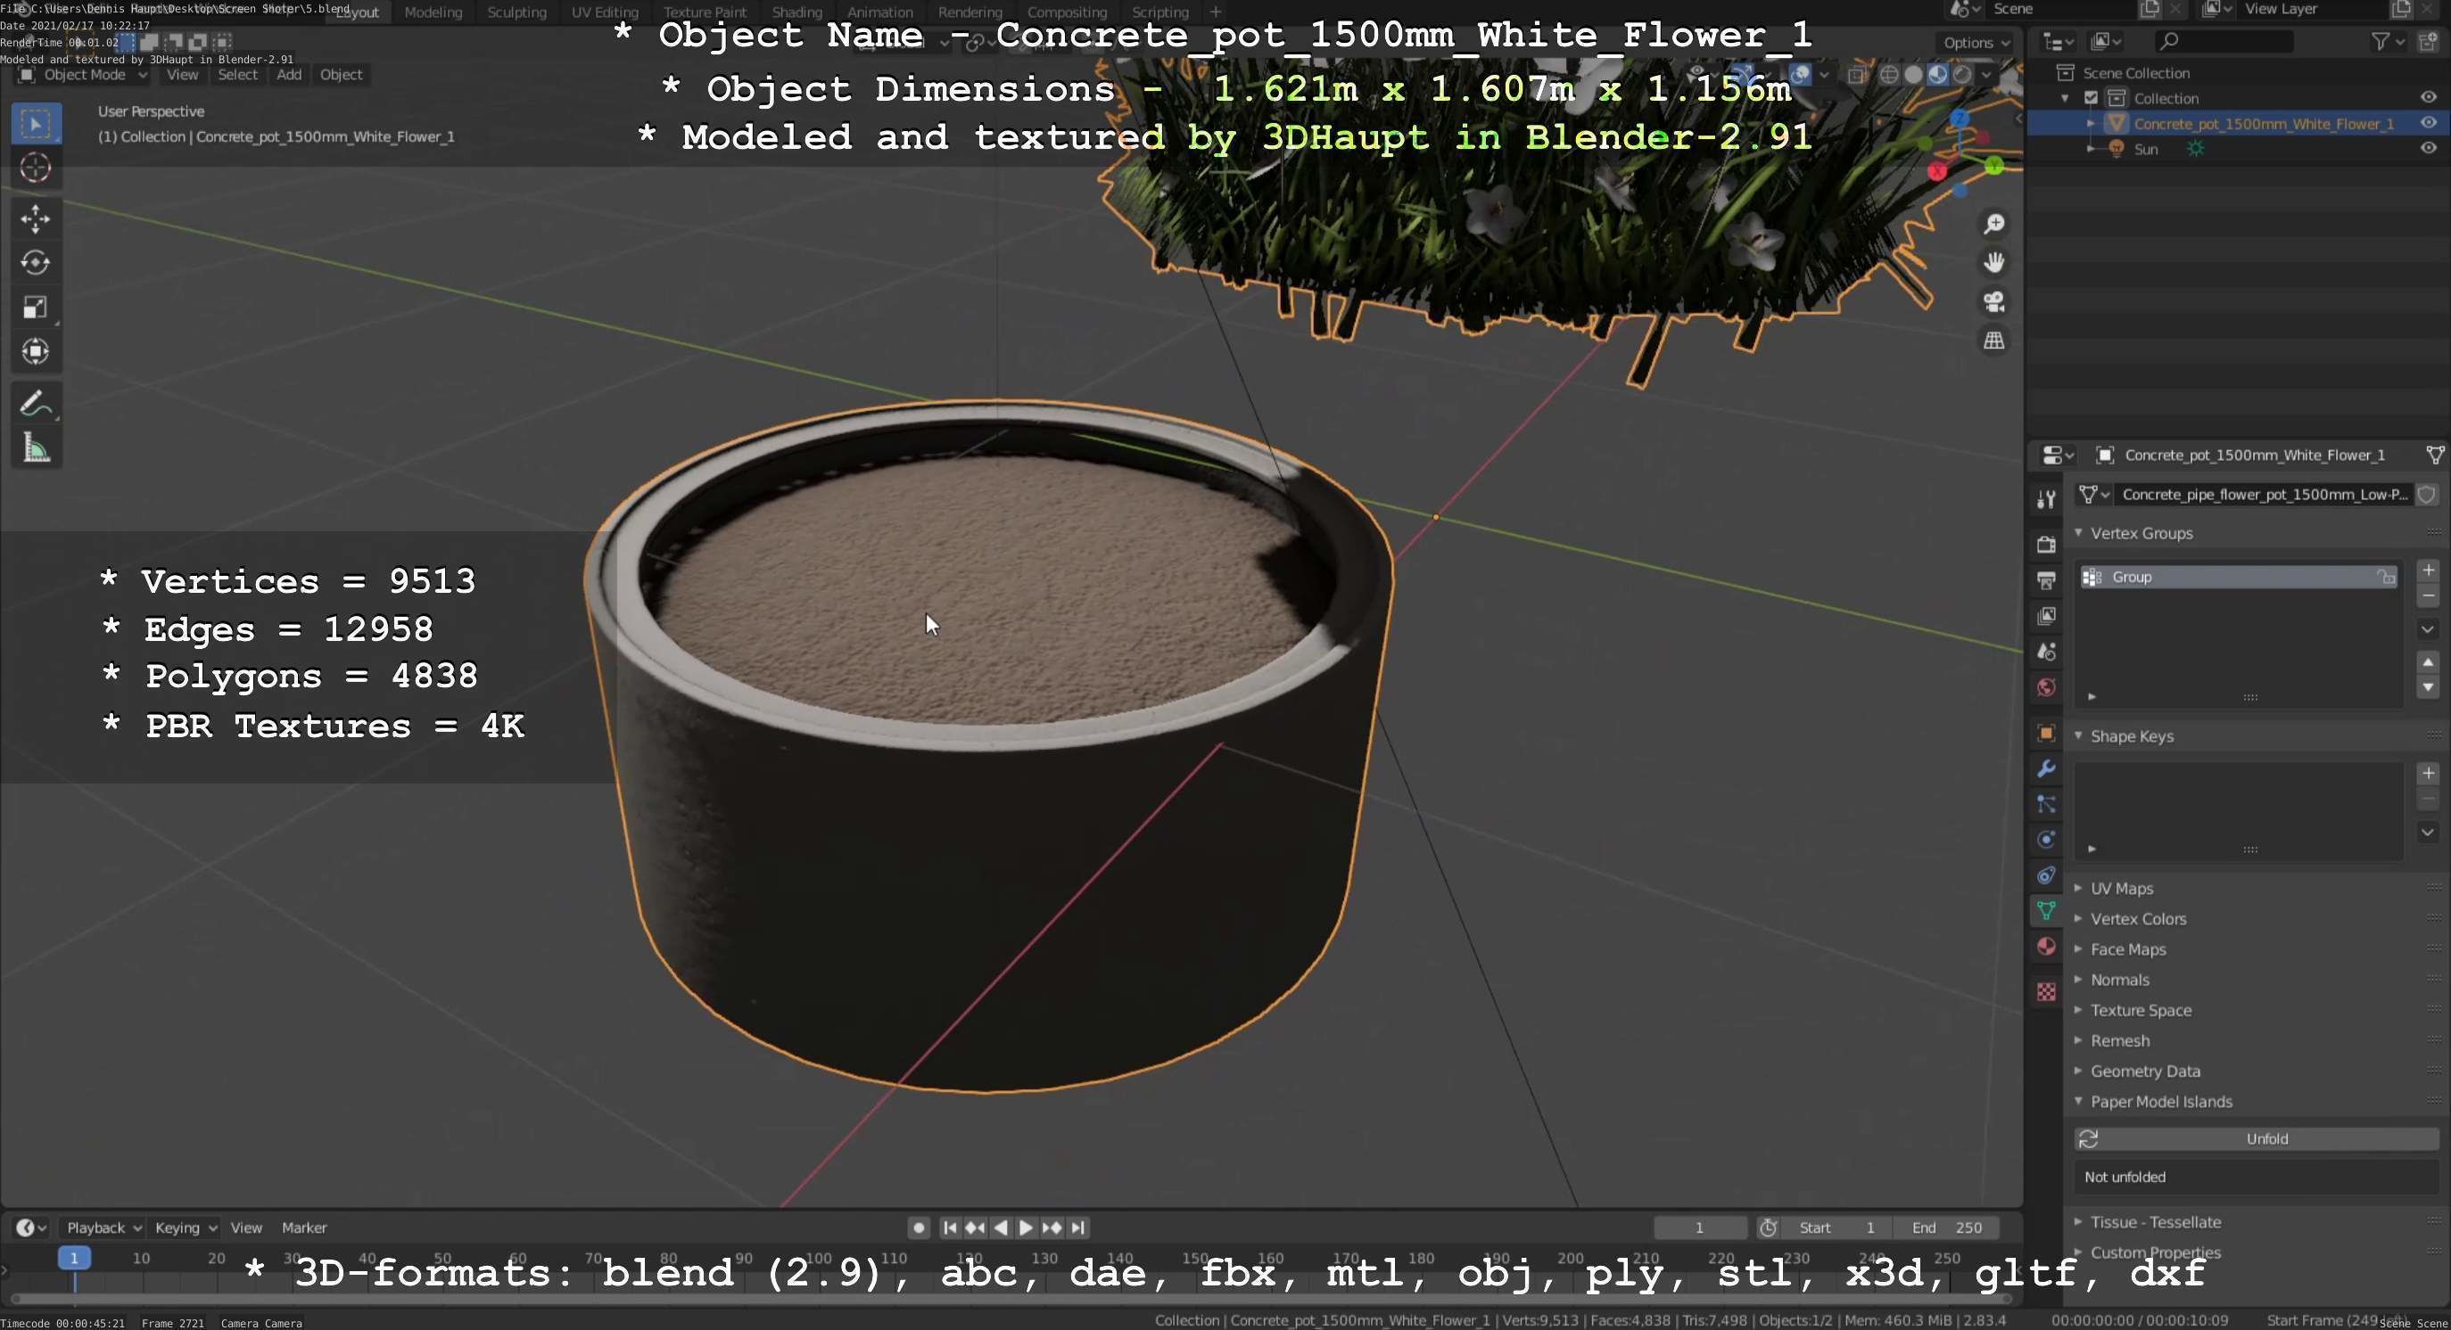Select the Scale tool
2451x1330 pixels.
pyautogui.click(x=37, y=307)
